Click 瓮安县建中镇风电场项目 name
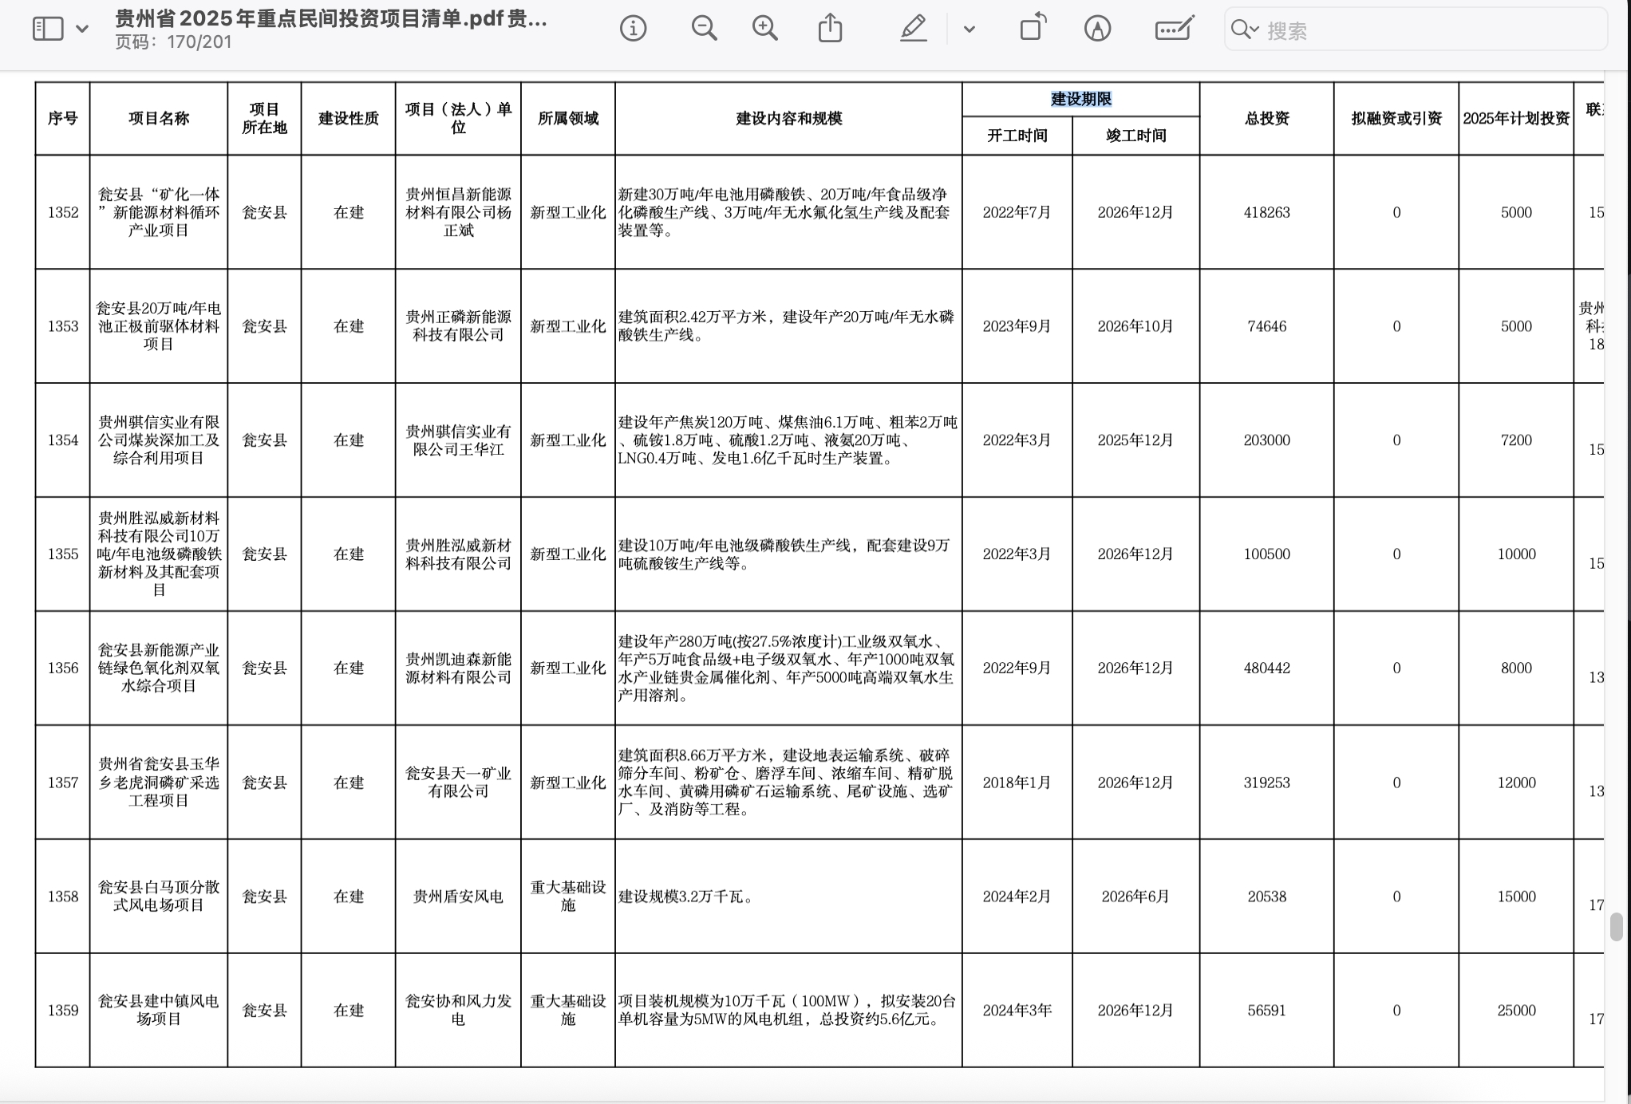 point(159,1010)
